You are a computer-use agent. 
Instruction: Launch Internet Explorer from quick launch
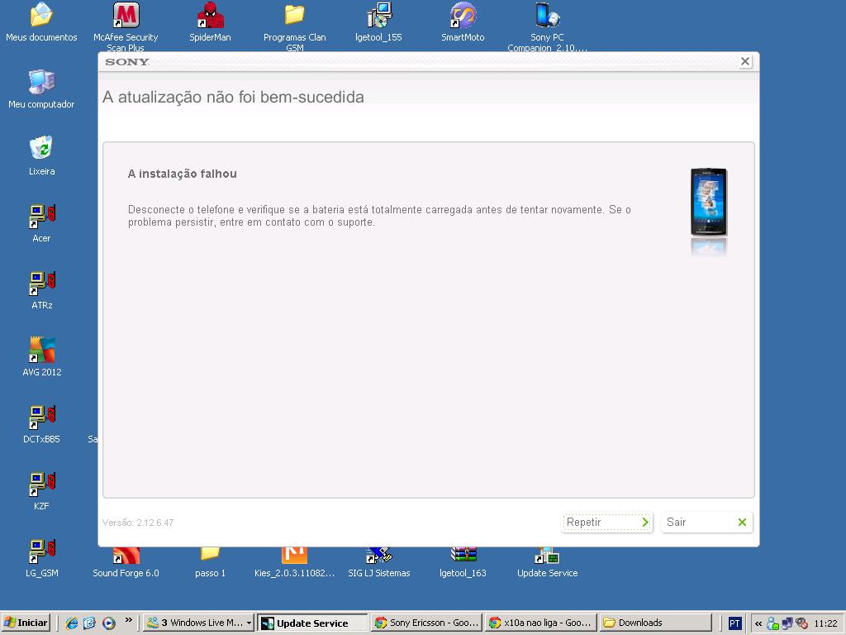(x=71, y=623)
